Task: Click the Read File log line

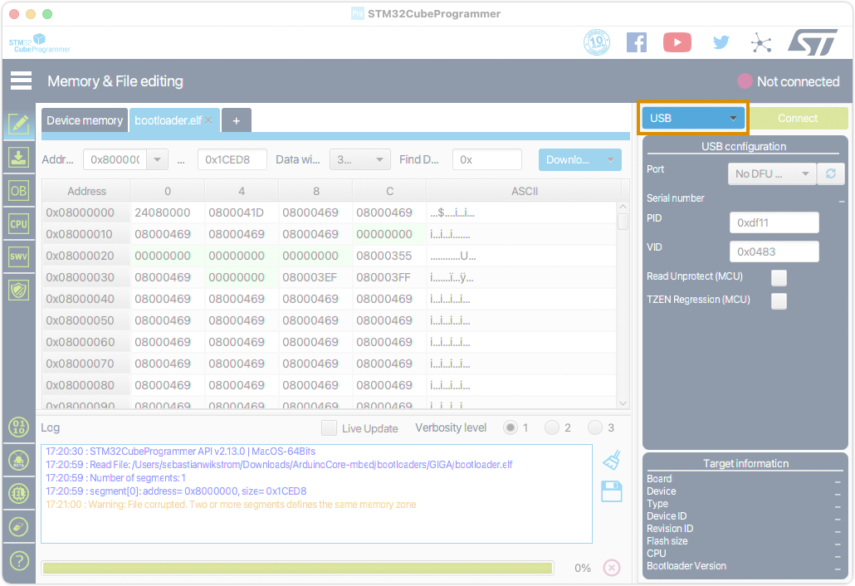Action: click(279, 465)
